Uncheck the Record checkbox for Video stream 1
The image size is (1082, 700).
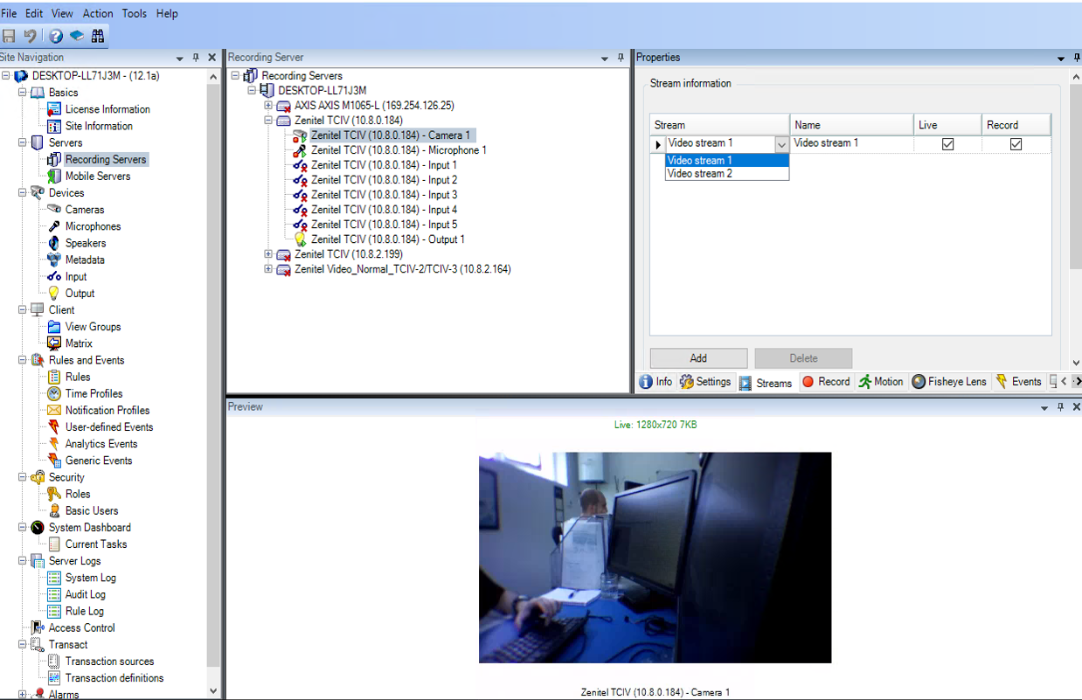click(x=1016, y=144)
